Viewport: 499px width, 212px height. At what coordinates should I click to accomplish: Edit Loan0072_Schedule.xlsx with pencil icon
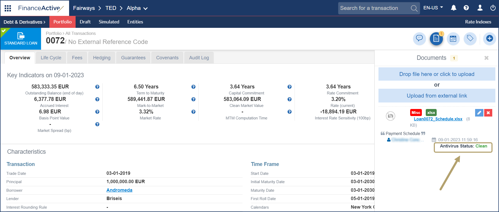[x=479, y=113]
